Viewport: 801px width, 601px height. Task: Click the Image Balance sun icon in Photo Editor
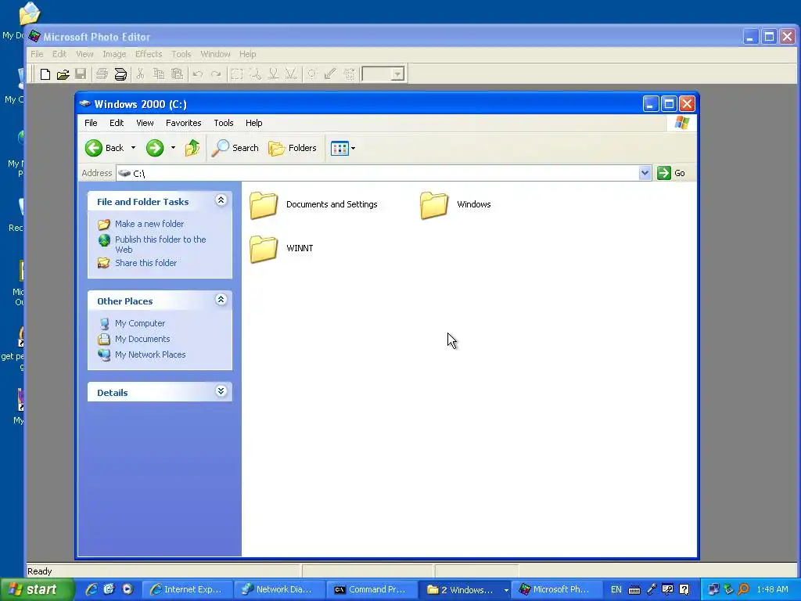click(311, 74)
